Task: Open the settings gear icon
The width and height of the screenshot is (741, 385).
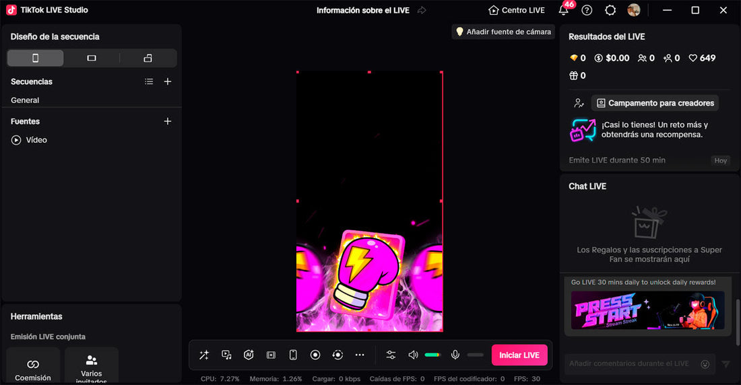Action: click(x=610, y=10)
